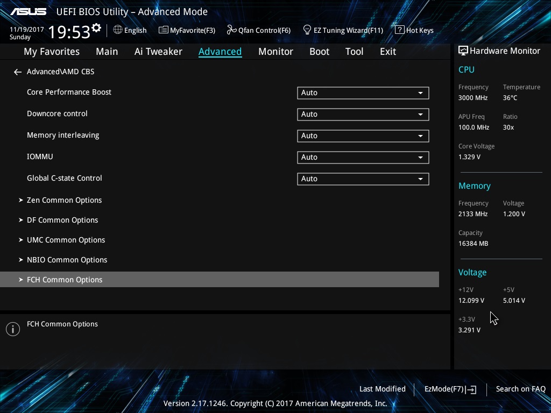Click the IOMMU label
Image resolution: width=551 pixels, height=413 pixels.
click(40, 156)
